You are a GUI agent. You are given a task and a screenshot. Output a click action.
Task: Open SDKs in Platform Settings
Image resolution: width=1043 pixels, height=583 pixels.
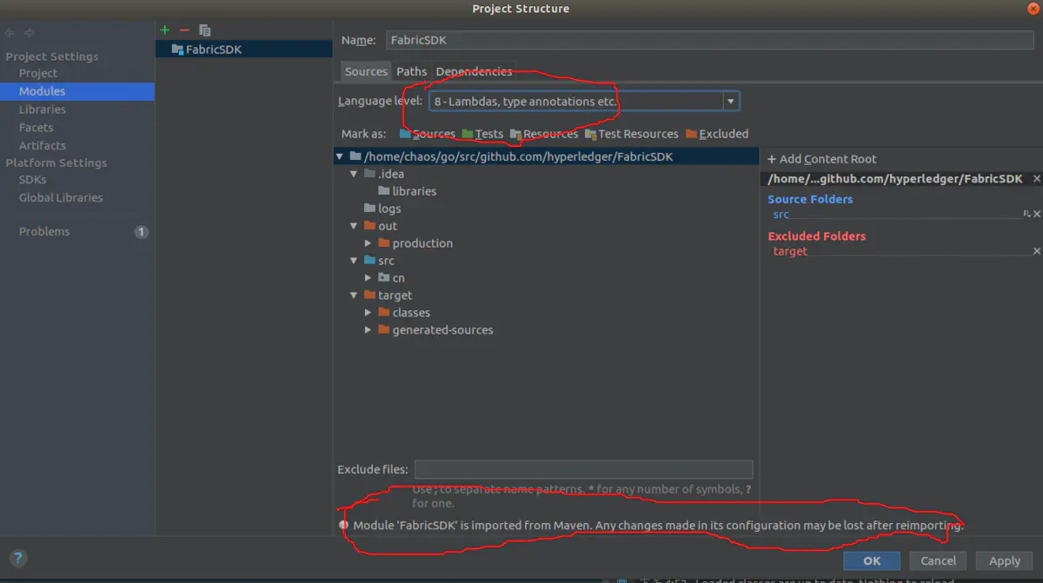point(33,180)
